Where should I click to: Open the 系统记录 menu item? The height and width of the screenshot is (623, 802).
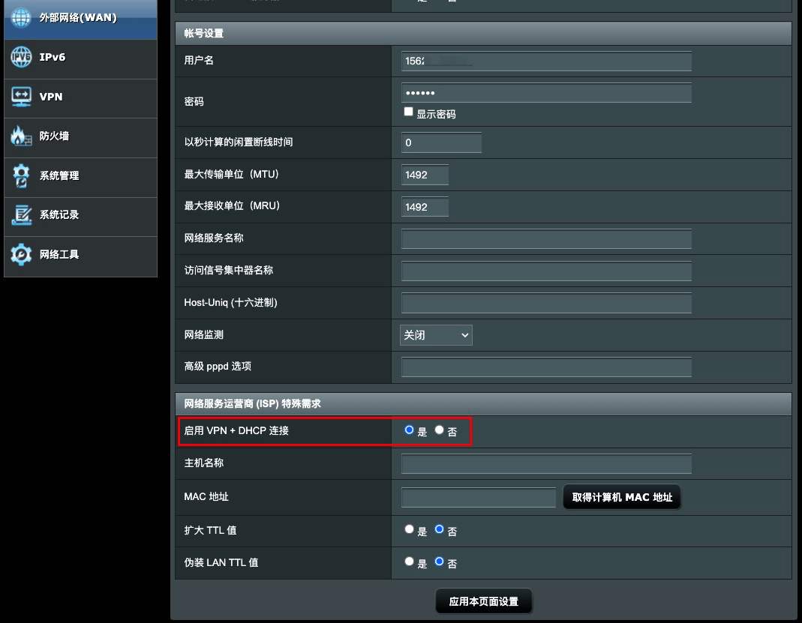[59, 215]
